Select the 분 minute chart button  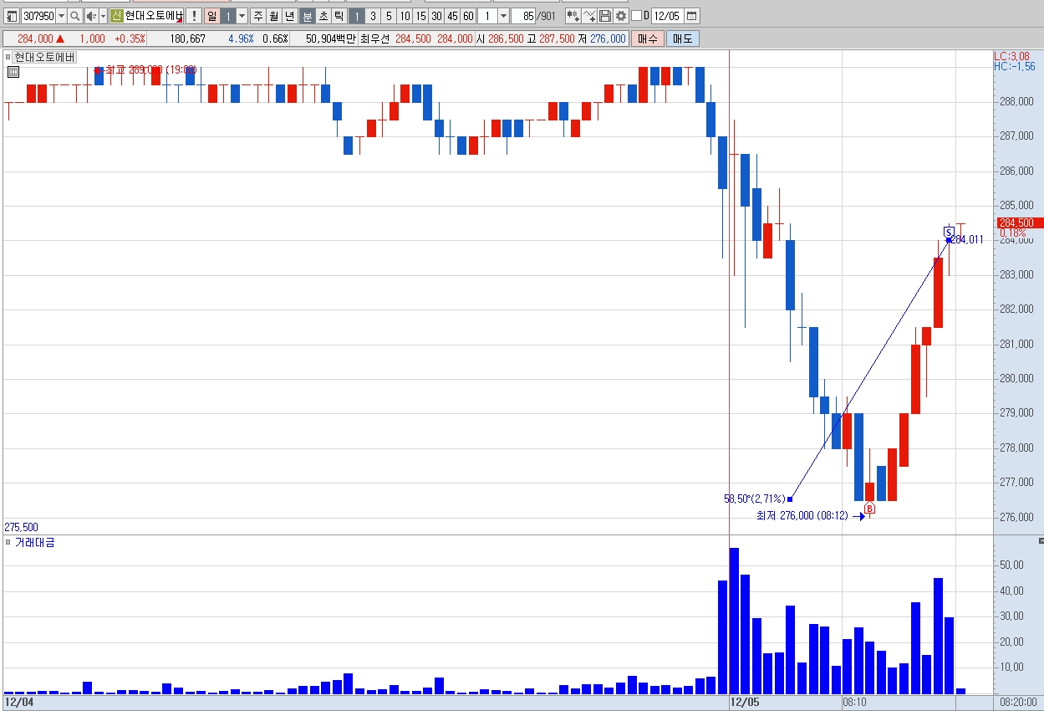[x=308, y=16]
